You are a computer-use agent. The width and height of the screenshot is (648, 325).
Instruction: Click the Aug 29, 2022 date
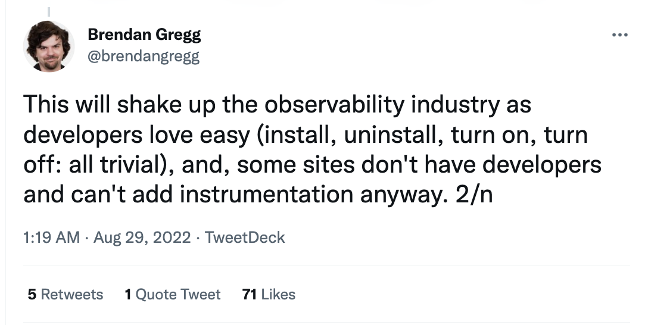click(x=142, y=237)
